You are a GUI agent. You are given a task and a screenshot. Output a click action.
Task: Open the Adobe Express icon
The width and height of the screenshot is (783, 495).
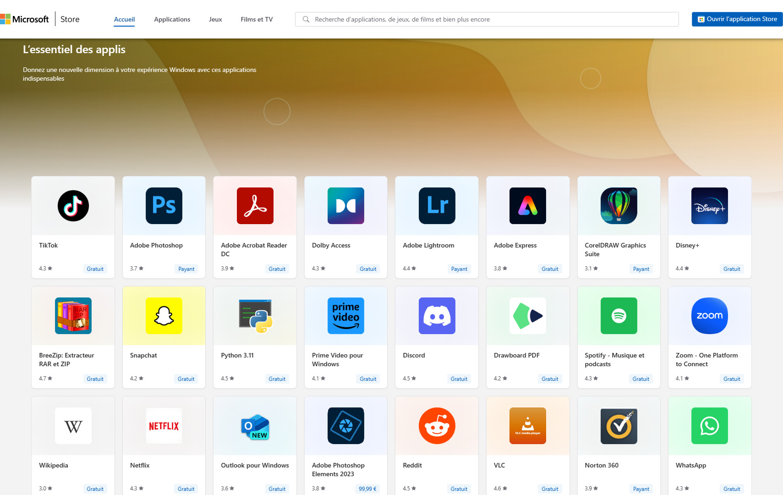click(x=528, y=206)
